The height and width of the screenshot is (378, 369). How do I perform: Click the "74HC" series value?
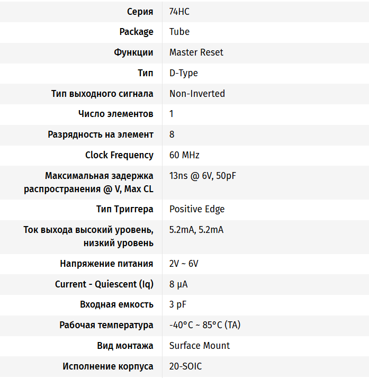[179, 11]
